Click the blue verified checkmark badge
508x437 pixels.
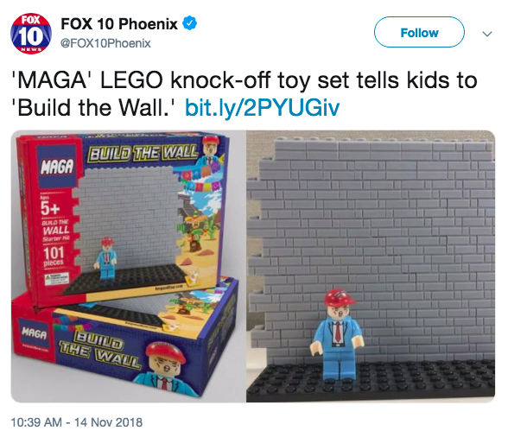(190, 23)
